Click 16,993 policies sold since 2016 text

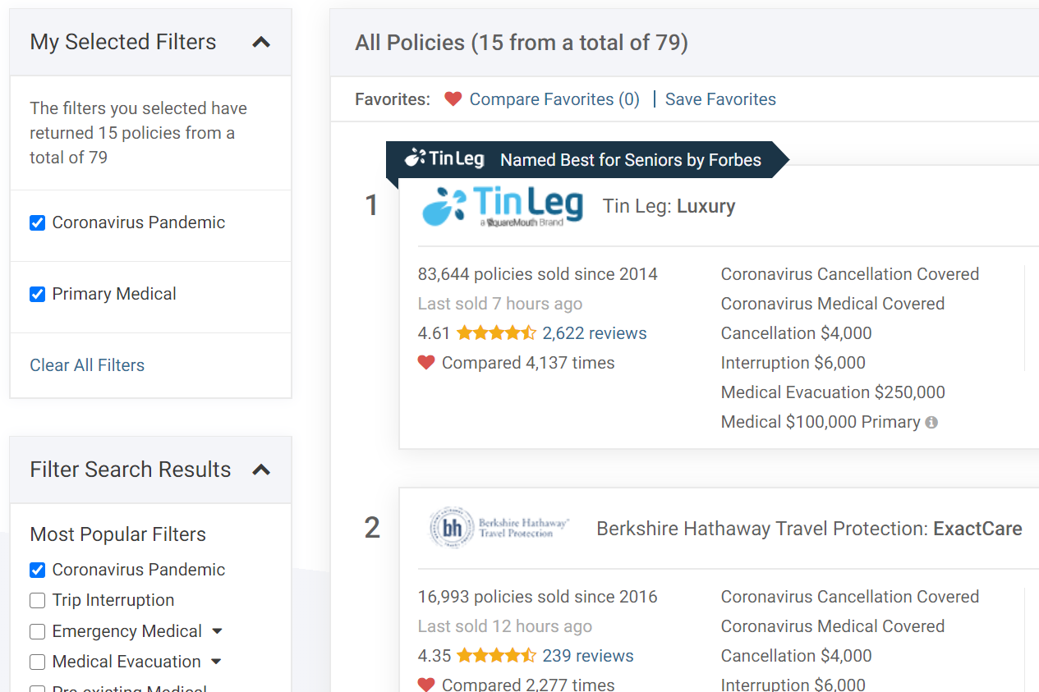pos(538,597)
